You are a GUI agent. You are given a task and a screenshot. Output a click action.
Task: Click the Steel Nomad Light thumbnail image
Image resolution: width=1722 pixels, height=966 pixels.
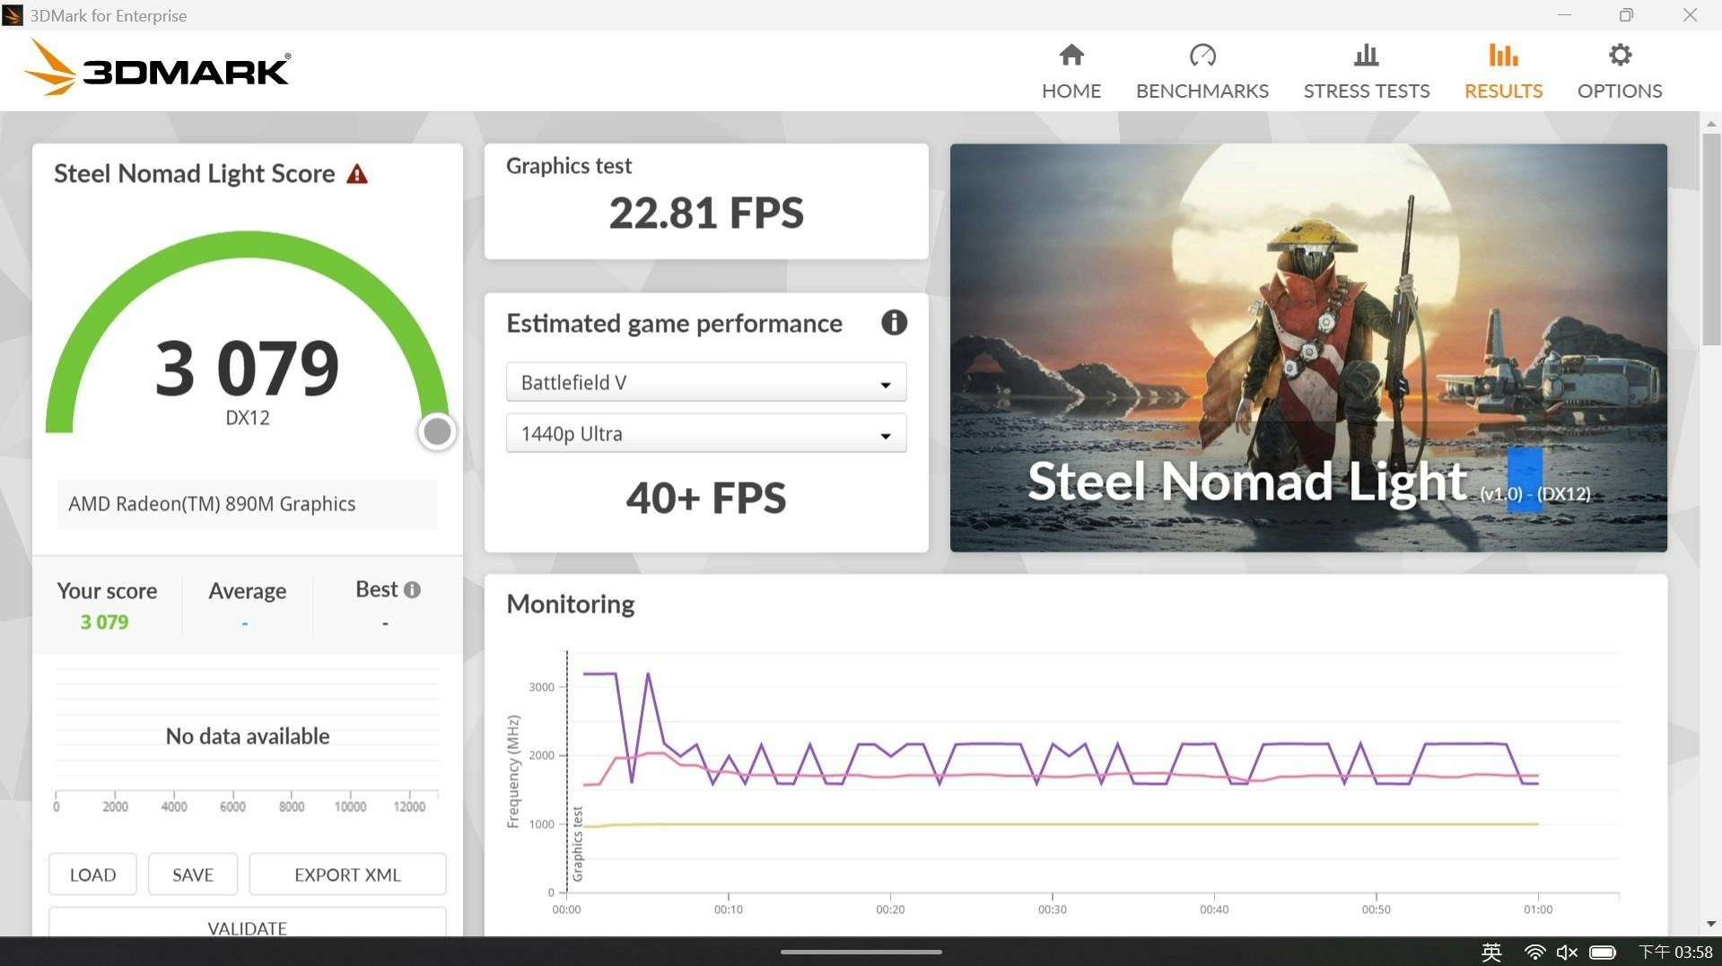(1308, 348)
